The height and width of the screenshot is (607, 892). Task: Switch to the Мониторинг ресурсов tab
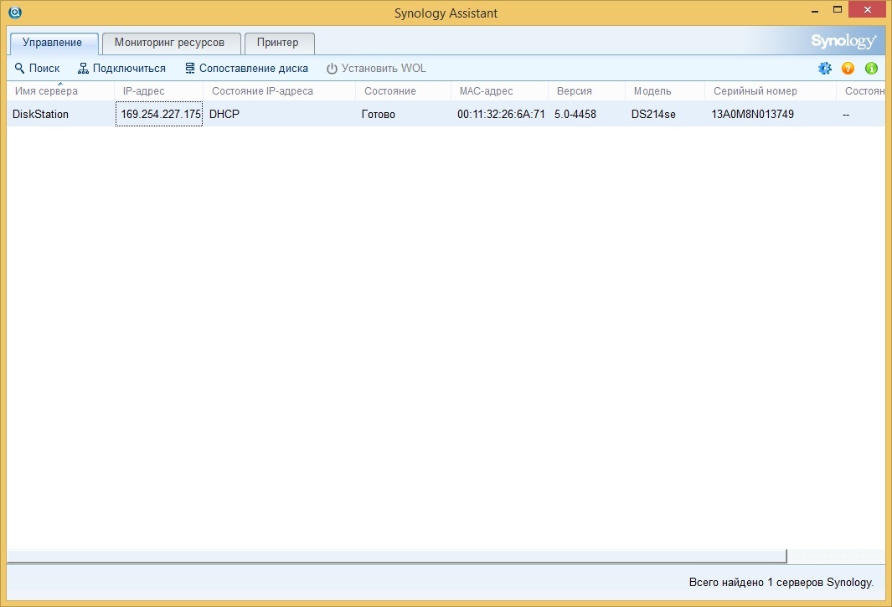(169, 43)
